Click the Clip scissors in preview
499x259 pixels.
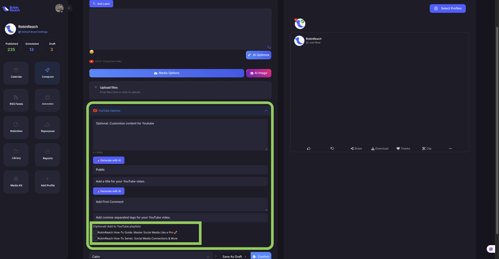427,148
